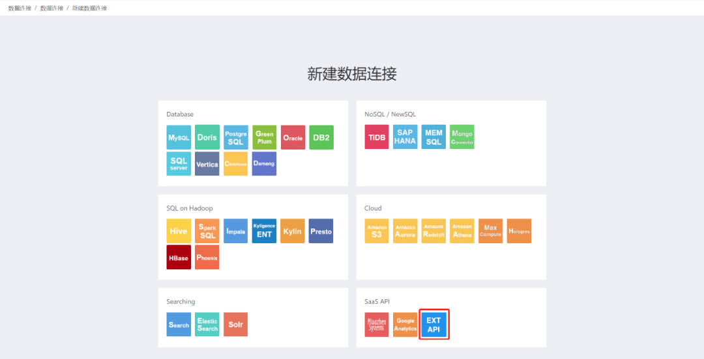The image size is (704, 359).
Task: Choose the Spark SQL tile
Action: pyautogui.click(x=207, y=231)
